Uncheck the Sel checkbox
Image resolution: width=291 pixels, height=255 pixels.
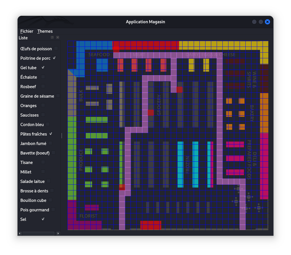(43, 219)
